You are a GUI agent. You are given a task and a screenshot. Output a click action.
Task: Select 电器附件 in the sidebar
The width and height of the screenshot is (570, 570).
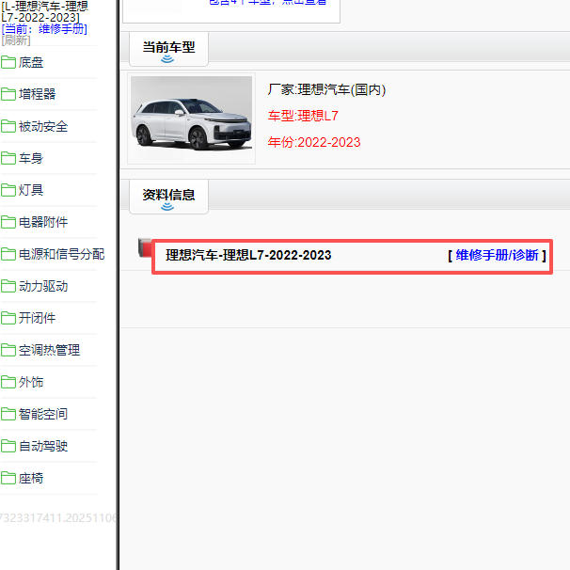tap(43, 222)
